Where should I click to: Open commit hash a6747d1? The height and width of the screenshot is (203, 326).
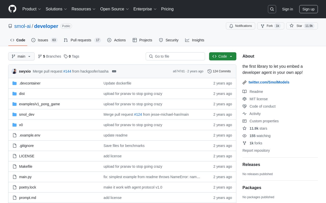pos(179,71)
